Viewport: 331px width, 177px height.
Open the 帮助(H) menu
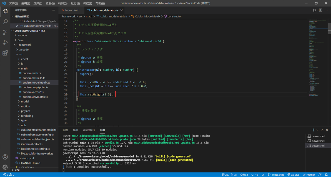coord(100,3)
